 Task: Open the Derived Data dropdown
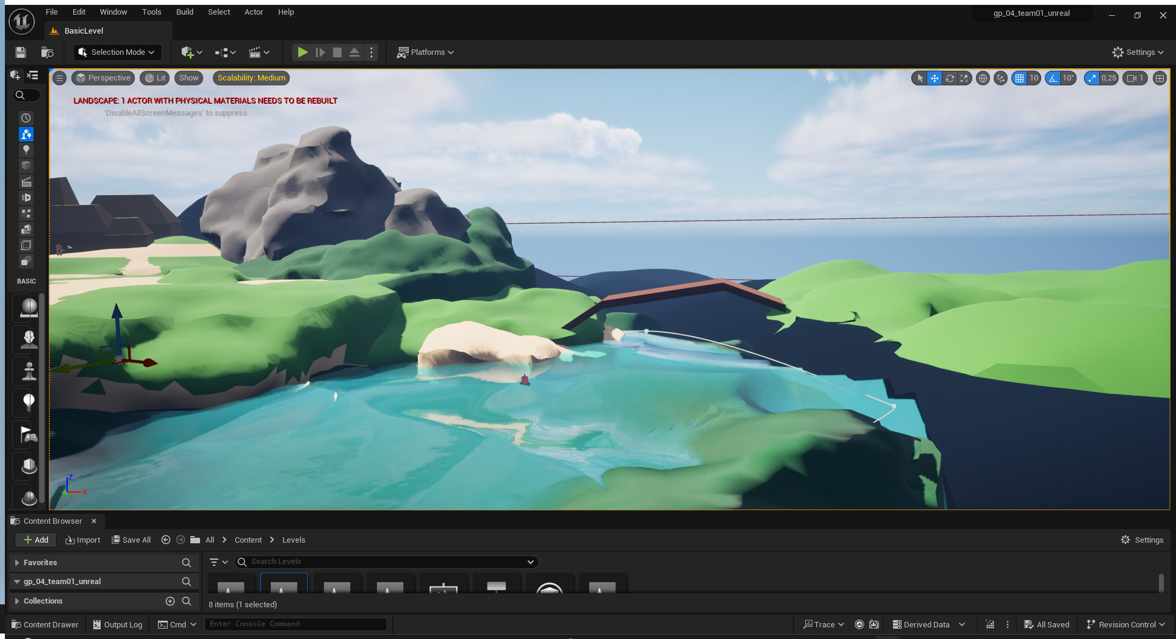[x=928, y=624]
